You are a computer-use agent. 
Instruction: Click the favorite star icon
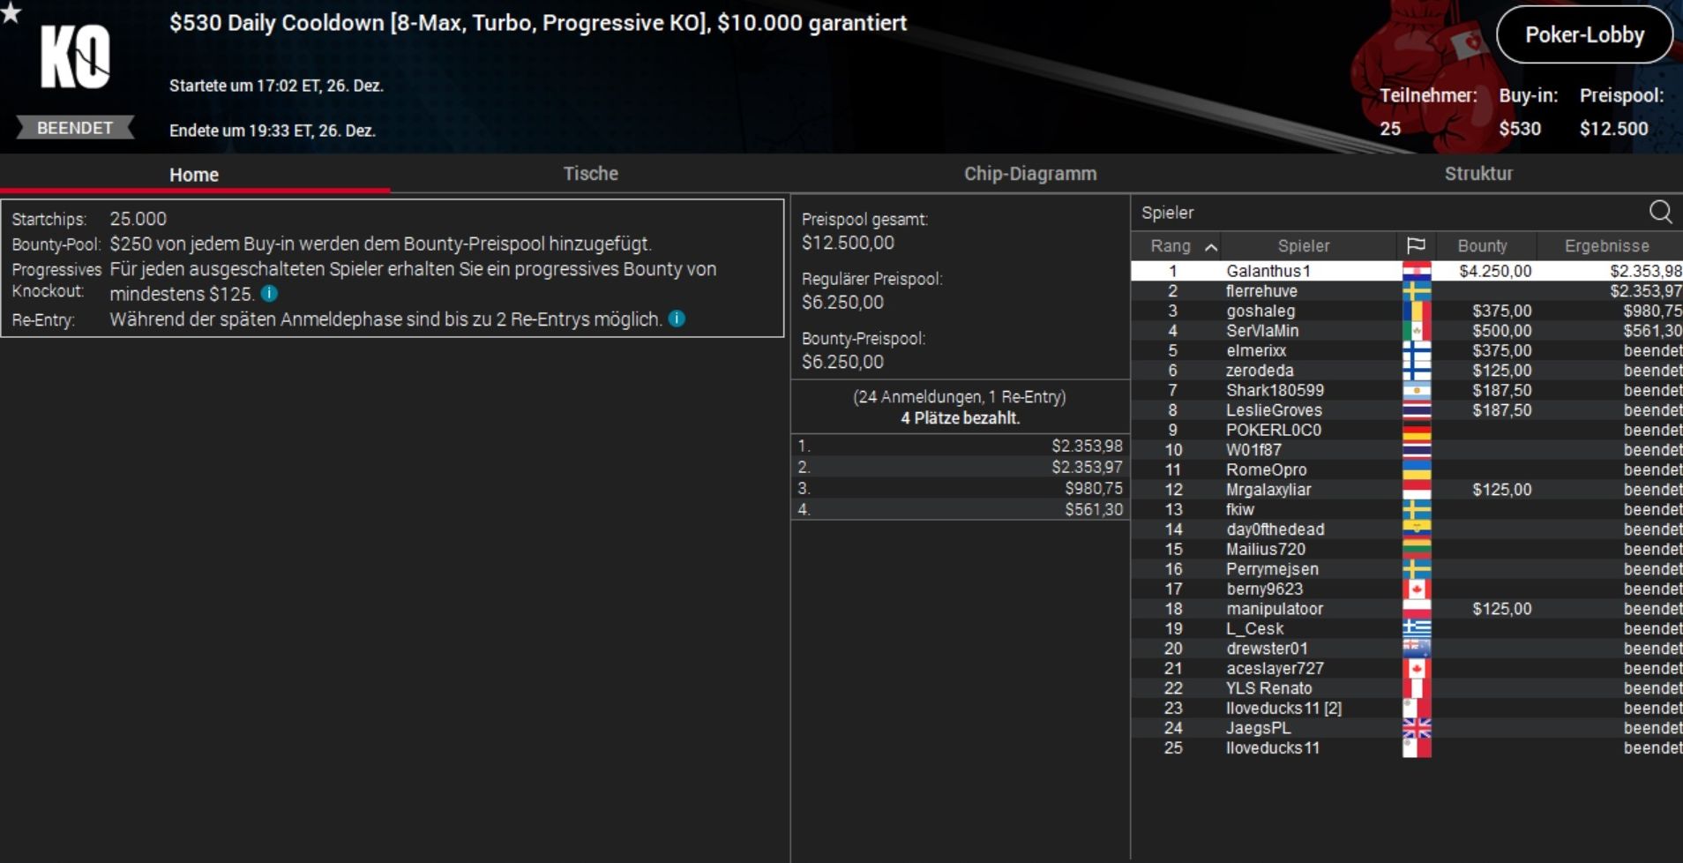[x=11, y=12]
